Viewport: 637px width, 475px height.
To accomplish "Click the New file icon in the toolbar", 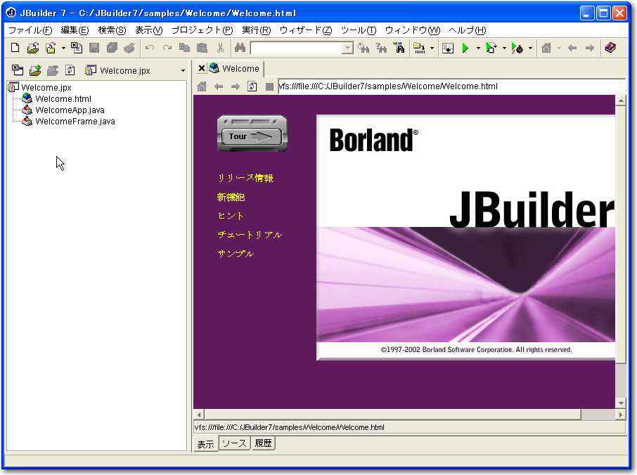I will [15, 48].
